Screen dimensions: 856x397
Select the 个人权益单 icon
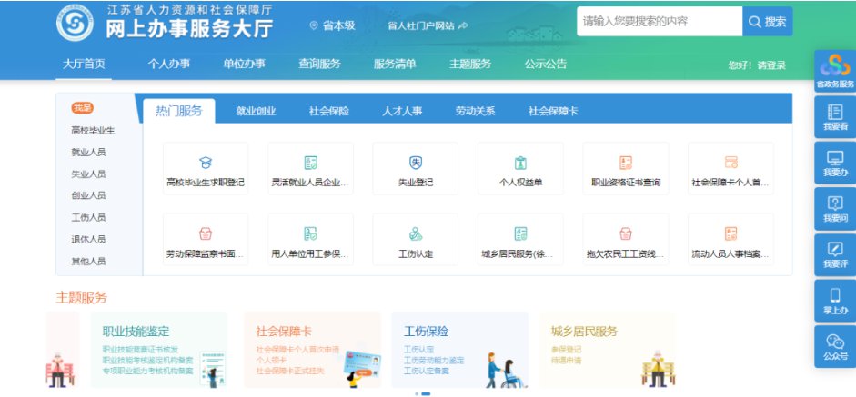click(520, 164)
